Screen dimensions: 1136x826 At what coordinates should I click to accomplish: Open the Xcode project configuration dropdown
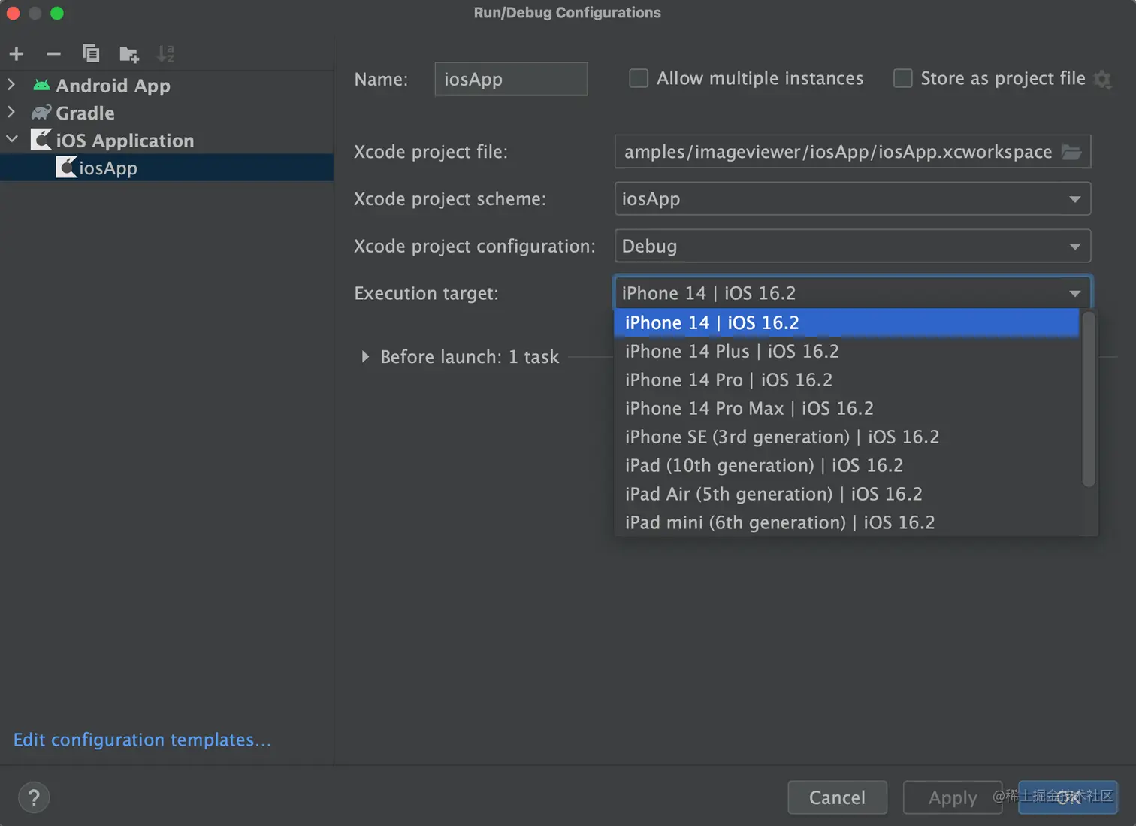pyautogui.click(x=852, y=247)
